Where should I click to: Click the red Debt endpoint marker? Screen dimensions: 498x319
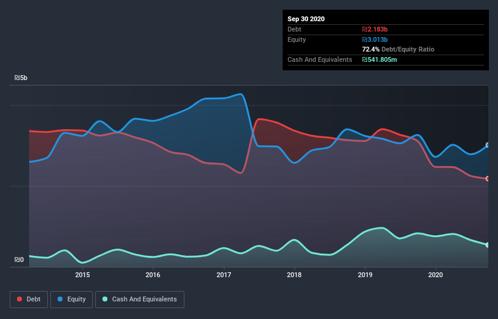[x=488, y=179]
